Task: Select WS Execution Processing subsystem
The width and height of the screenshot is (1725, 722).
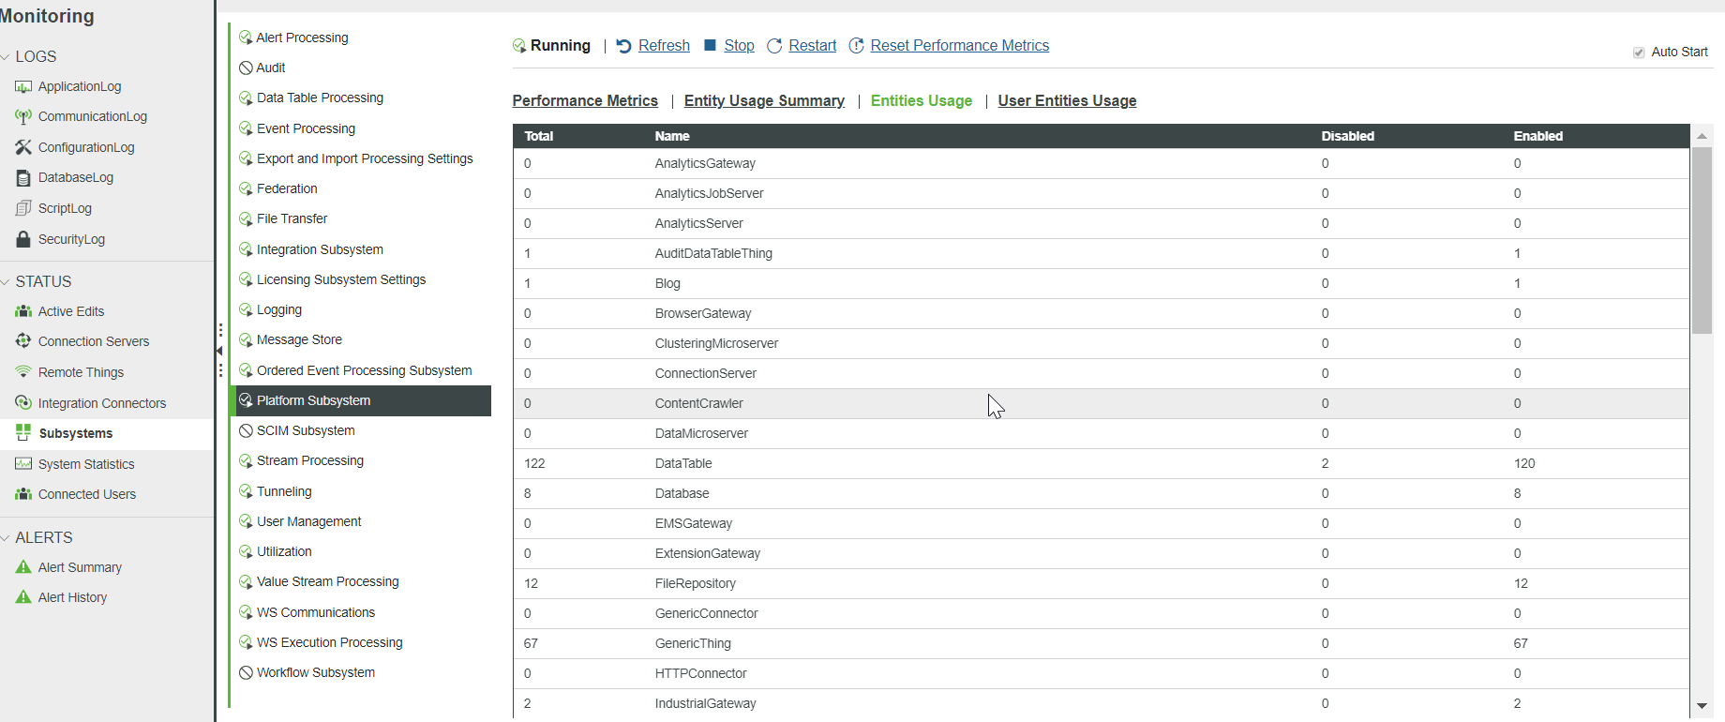Action: [330, 642]
